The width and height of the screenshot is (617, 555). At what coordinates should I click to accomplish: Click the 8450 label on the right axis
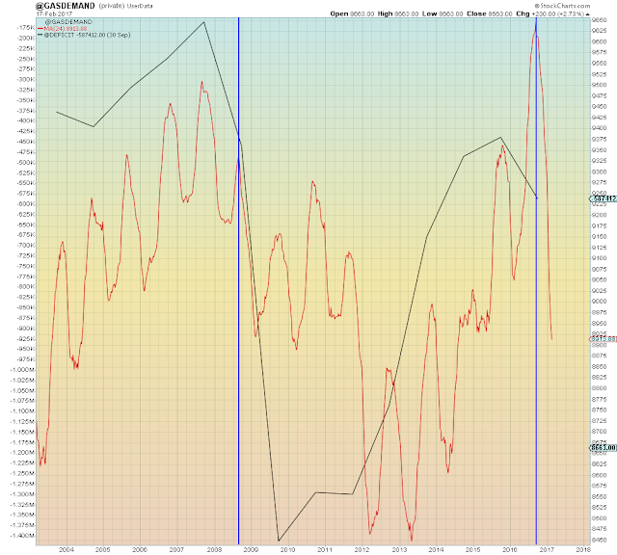tap(599, 540)
